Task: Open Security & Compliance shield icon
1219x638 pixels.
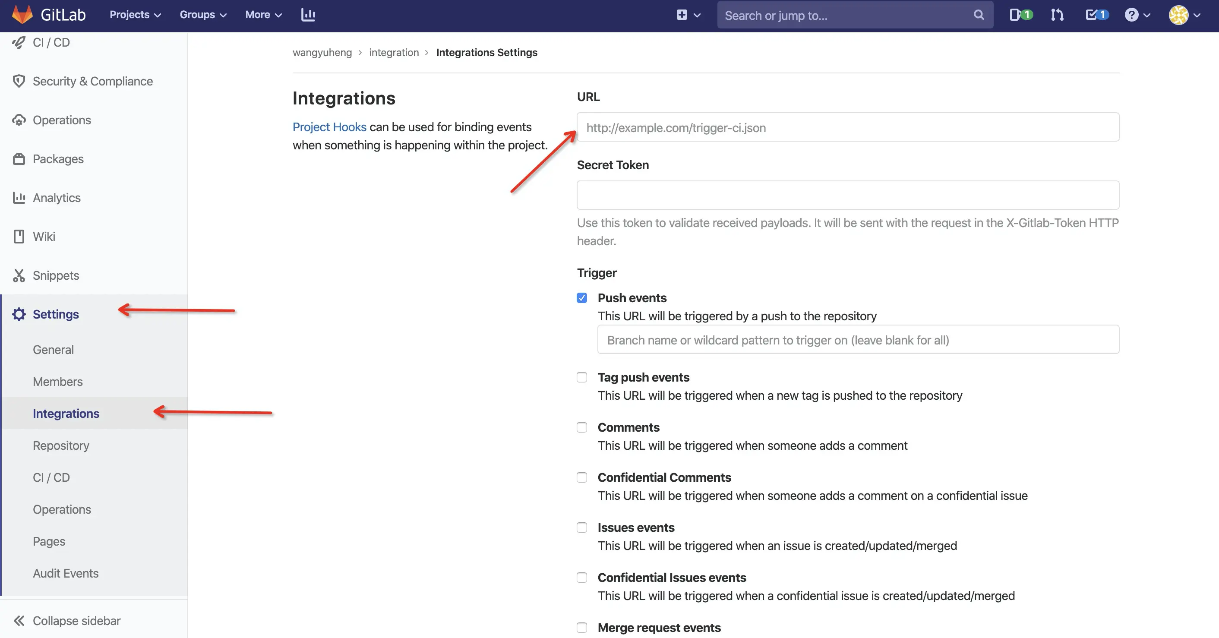Action: [19, 81]
